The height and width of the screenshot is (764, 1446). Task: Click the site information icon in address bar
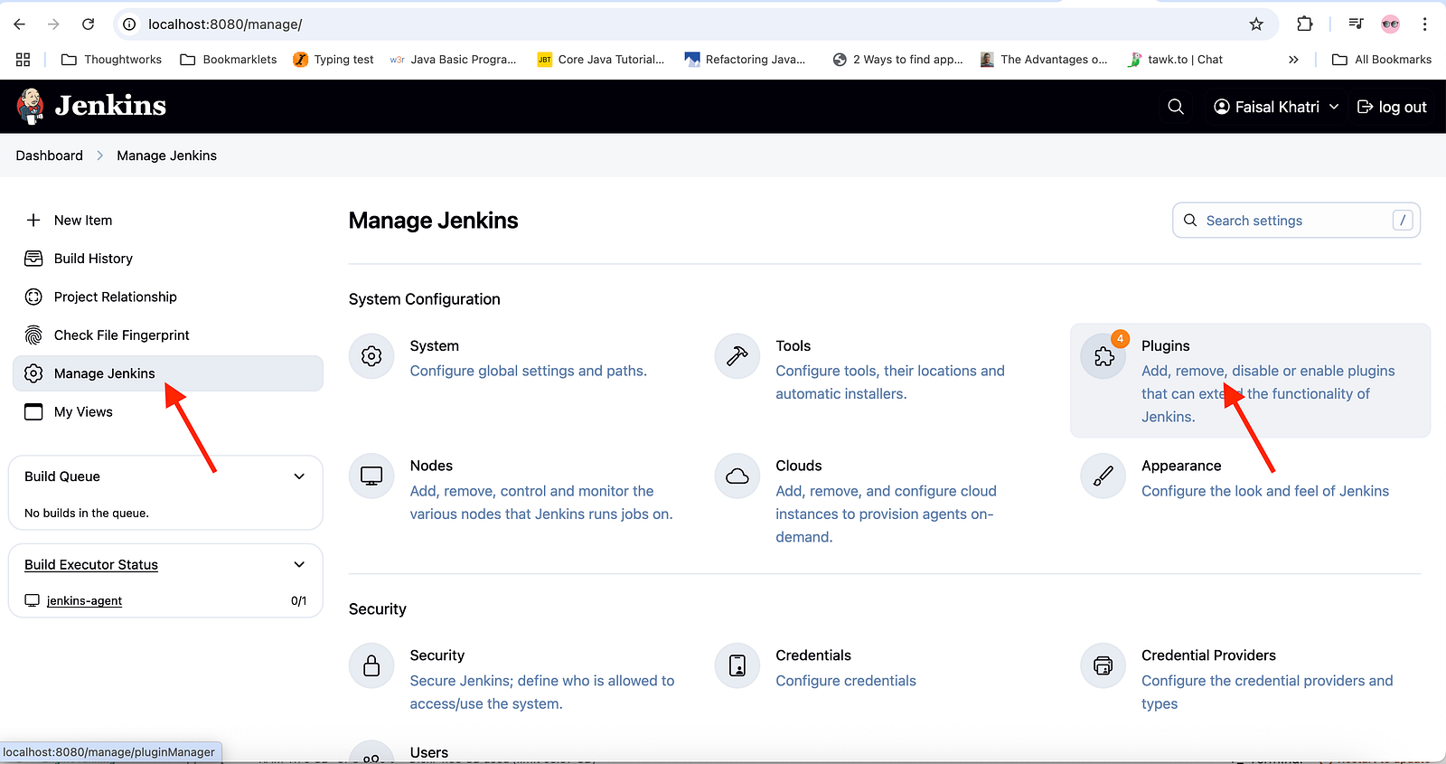click(129, 24)
